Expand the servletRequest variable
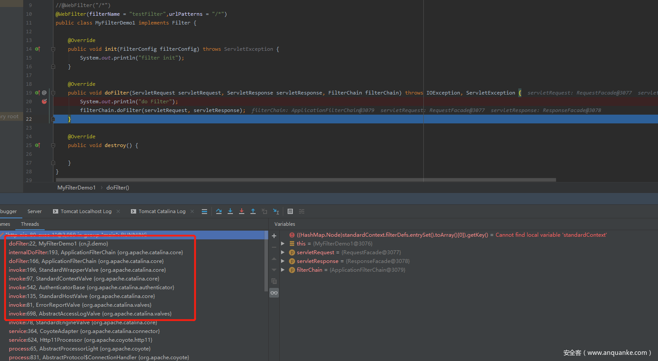The height and width of the screenshot is (361, 658). tap(283, 252)
